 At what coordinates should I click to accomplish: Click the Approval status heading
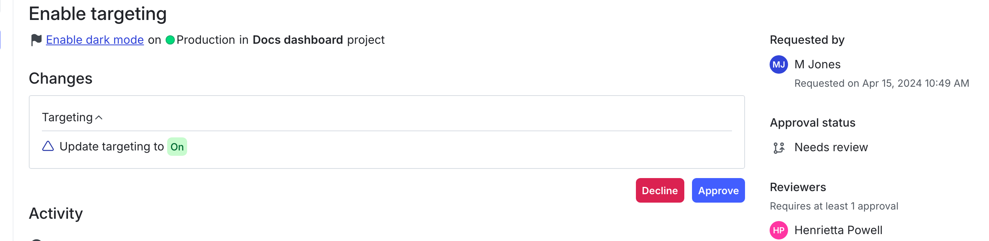(x=812, y=122)
